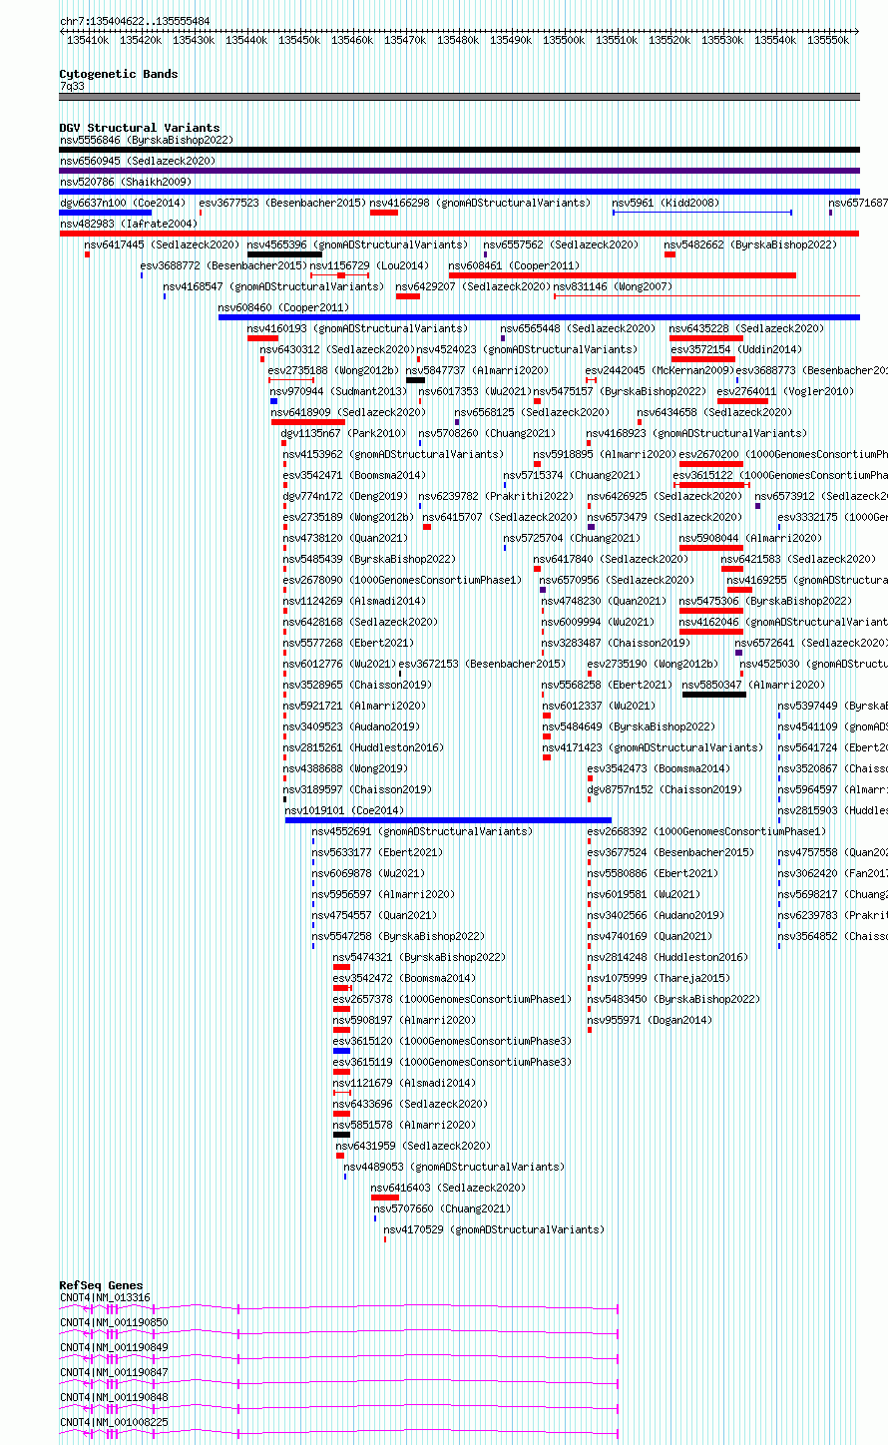Click nsv4170529 (gnomADStructuralVariants) label
The width and height of the screenshot is (888, 1445).
pyautogui.click(x=494, y=1229)
